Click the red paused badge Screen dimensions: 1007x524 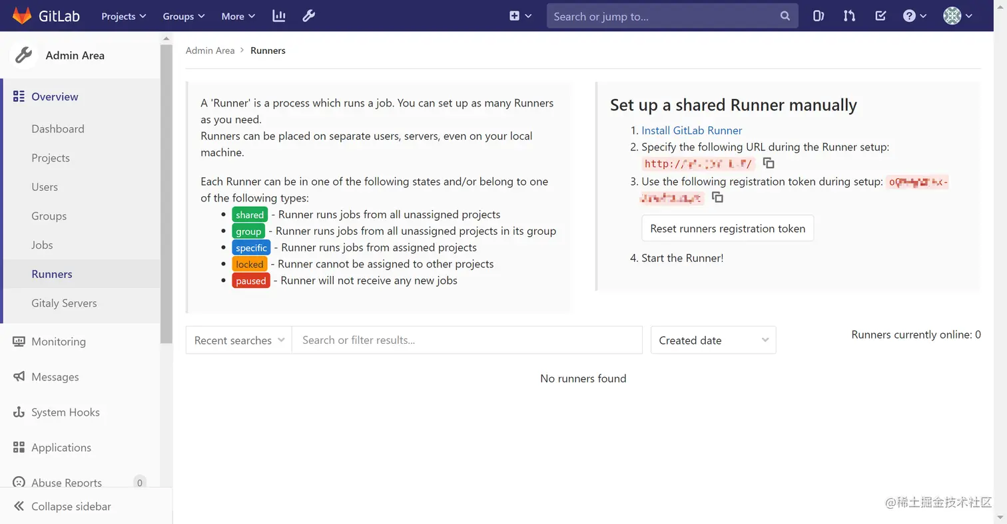pos(251,281)
